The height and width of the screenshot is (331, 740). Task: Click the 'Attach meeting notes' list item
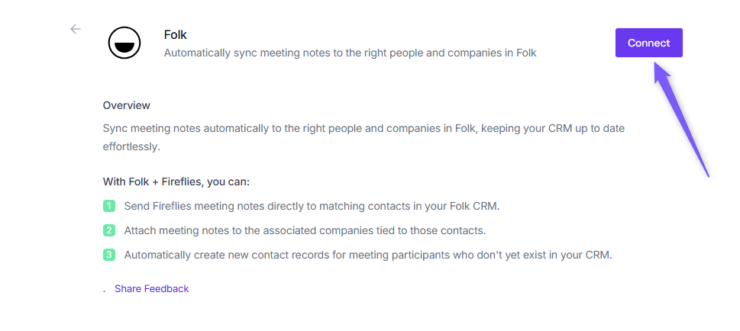[x=305, y=230]
